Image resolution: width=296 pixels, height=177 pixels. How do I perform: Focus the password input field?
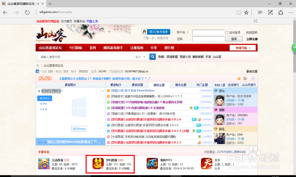click(x=208, y=39)
